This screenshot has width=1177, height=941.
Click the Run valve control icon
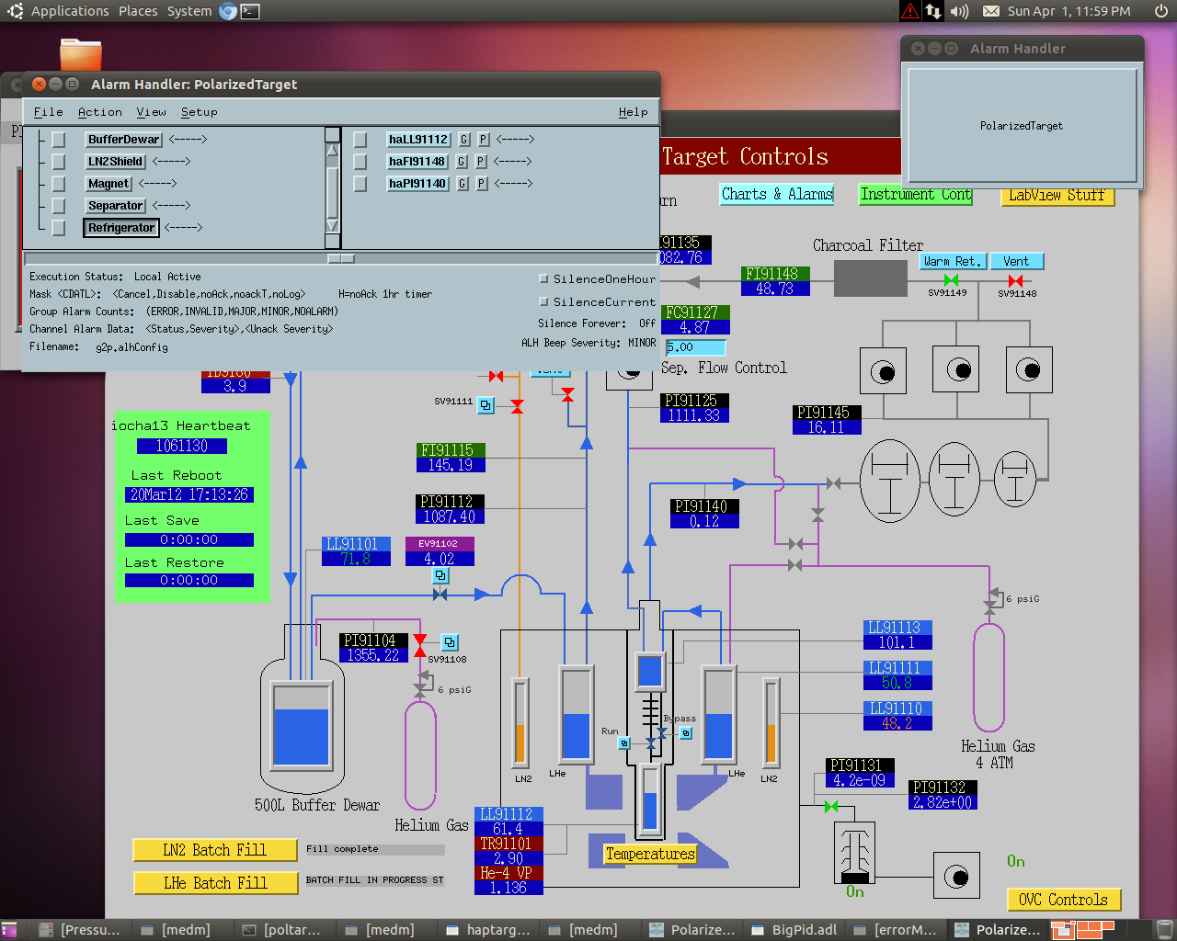click(x=623, y=743)
